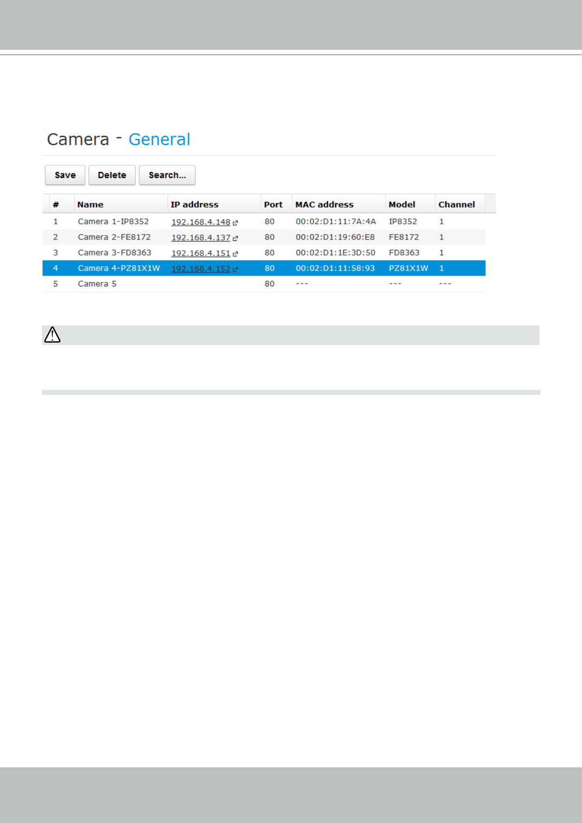Click MAC address 00:02:D1:19:60:E8
The height and width of the screenshot is (823, 582).
(335, 237)
